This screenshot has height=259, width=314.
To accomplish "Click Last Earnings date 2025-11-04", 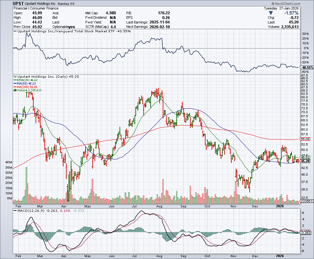I will click(x=160, y=22).
